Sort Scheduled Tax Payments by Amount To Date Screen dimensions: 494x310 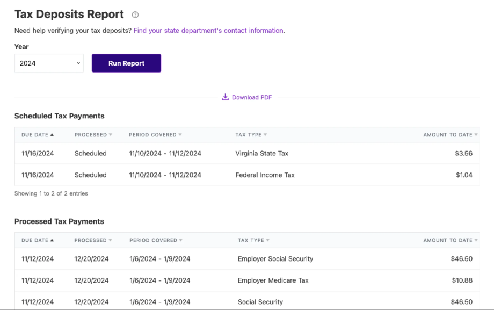pyautogui.click(x=451, y=135)
